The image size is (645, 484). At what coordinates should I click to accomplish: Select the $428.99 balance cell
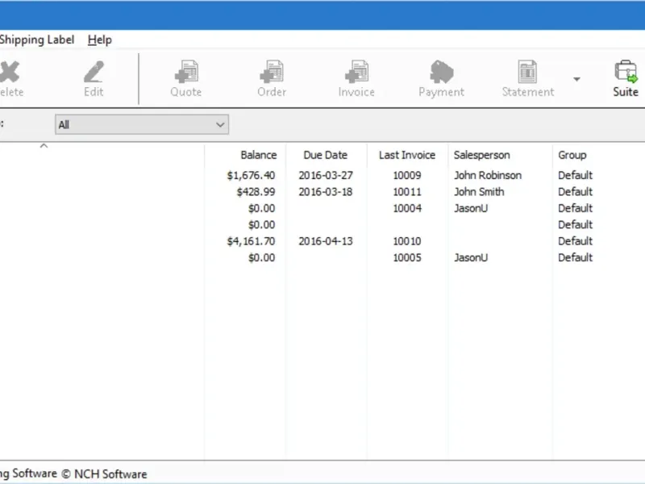[x=256, y=192]
